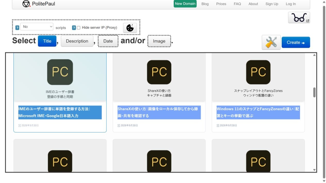Click the help icon beside Hide server IP
Viewport: 326px width, 183px height.
[x=74, y=28]
